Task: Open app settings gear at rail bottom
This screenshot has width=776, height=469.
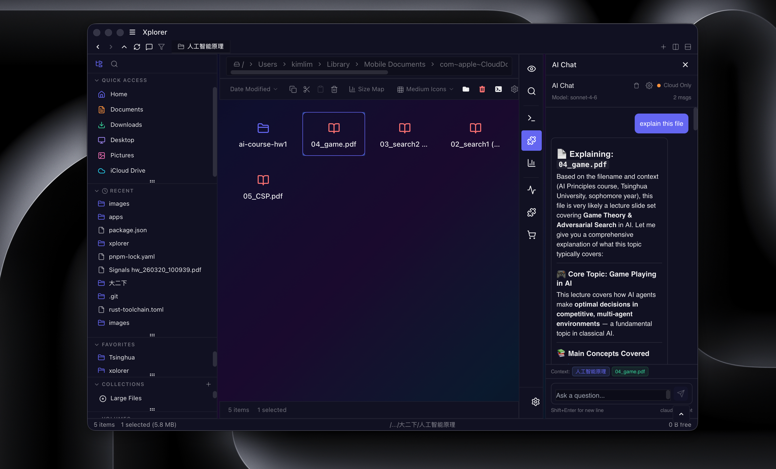Action: [535, 402]
